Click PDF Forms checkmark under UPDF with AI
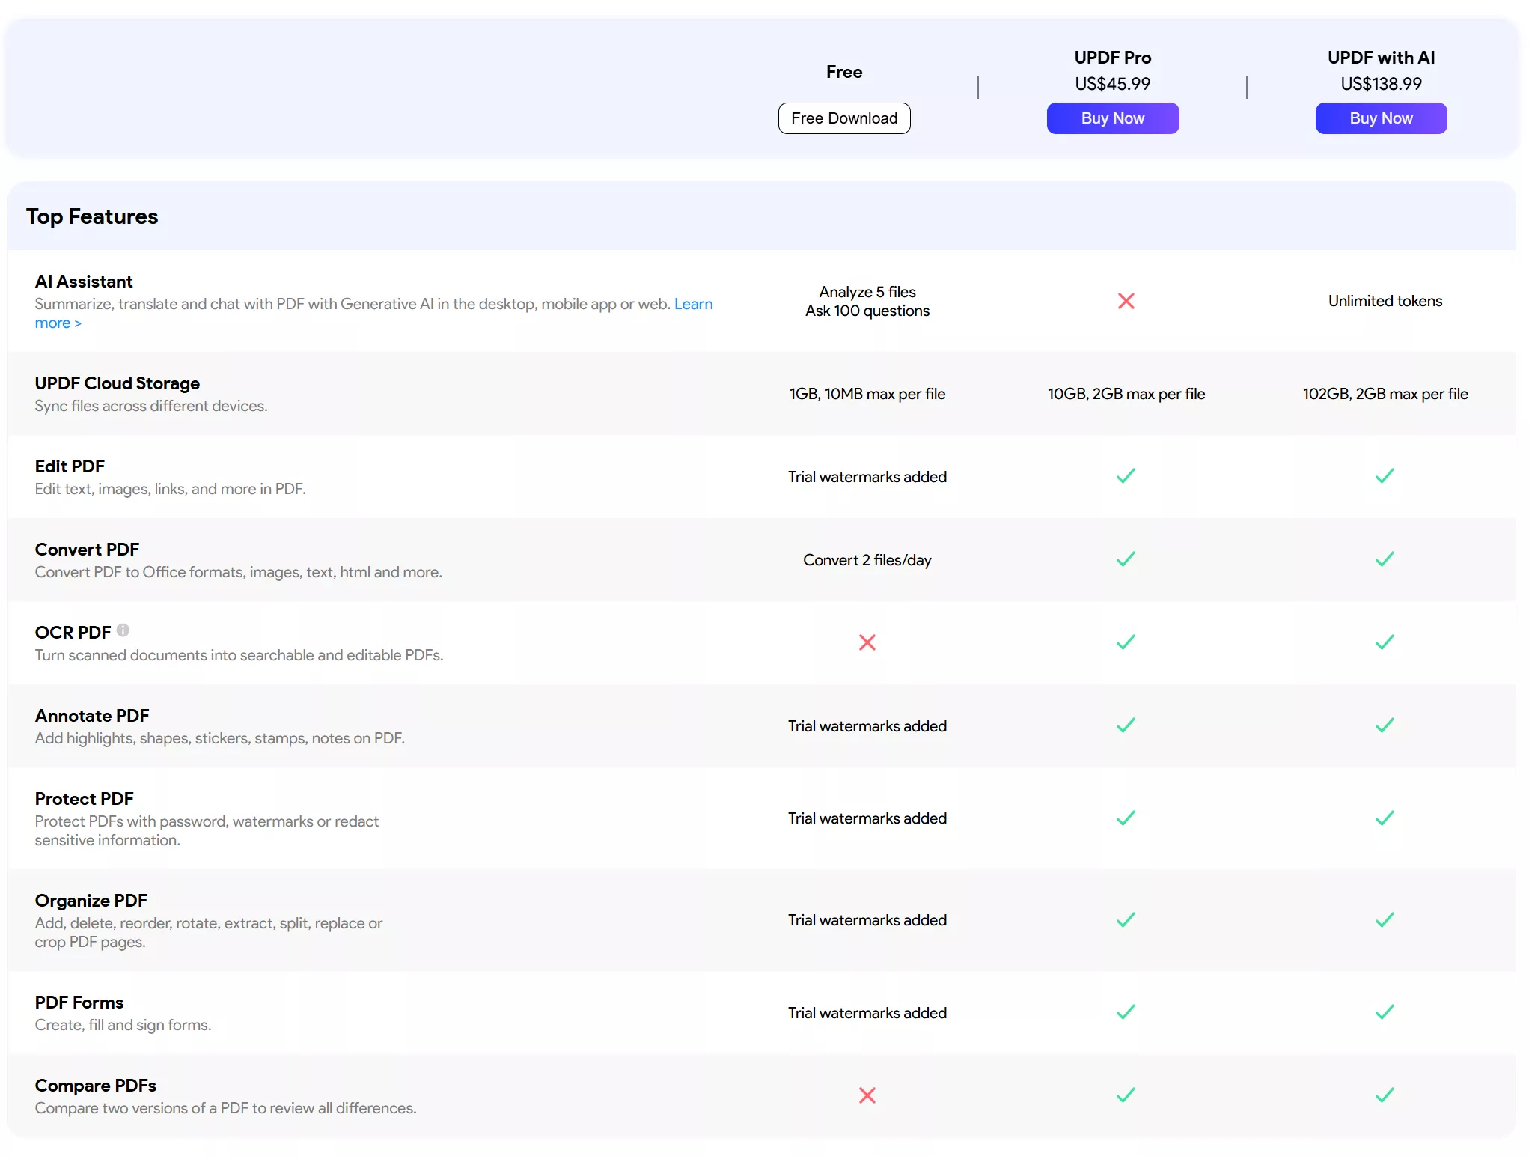This screenshot has height=1156, width=1529. pyautogui.click(x=1385, y=1012)
